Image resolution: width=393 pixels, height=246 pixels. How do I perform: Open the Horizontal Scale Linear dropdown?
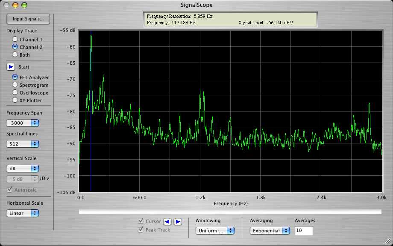click(23, 213)
